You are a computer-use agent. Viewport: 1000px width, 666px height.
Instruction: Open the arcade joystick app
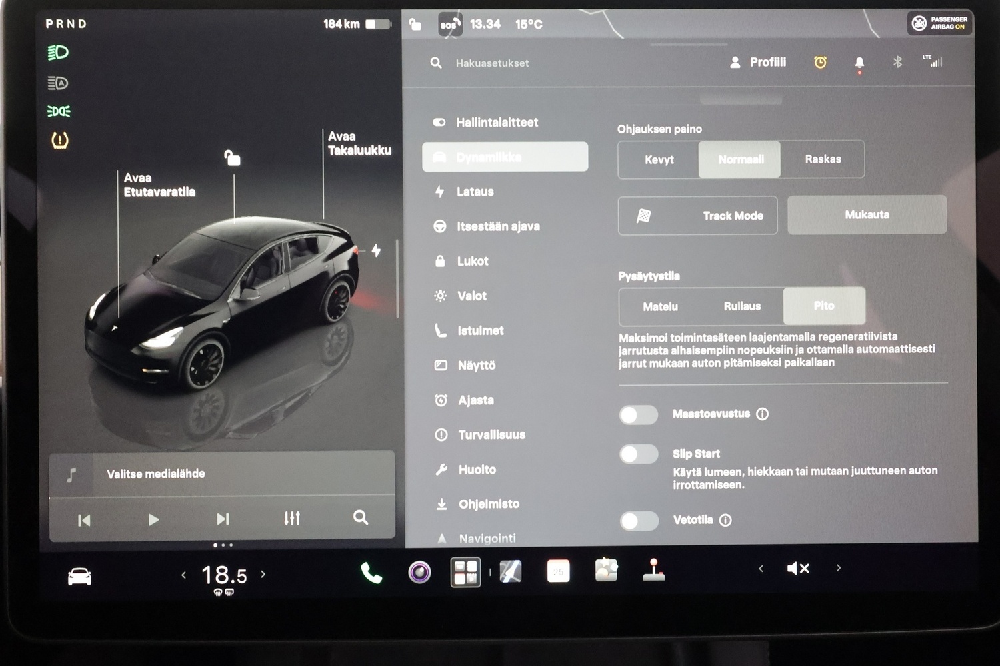pos(653,570)
